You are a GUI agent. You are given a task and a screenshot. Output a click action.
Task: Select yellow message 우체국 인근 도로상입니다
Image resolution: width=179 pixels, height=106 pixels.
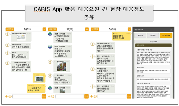coord(36,88)
